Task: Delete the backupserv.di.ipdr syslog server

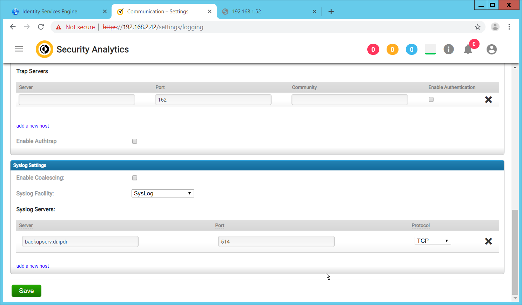Action: pyautogui.click(x=488, y=241)
